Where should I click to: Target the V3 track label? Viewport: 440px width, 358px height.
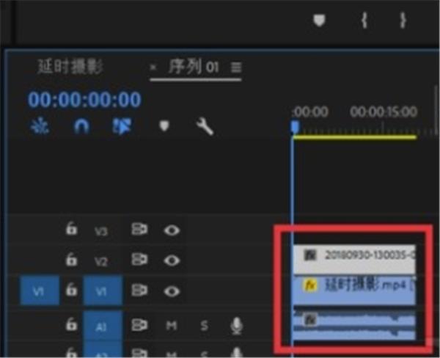[101, 231]
